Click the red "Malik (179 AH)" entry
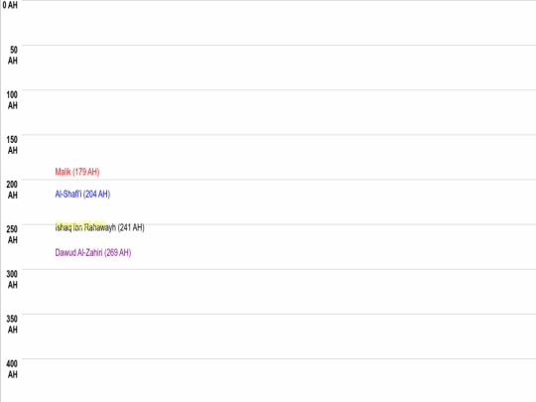Image resolution: width=536 pixels, height=402 pixels. coord(77,172)
